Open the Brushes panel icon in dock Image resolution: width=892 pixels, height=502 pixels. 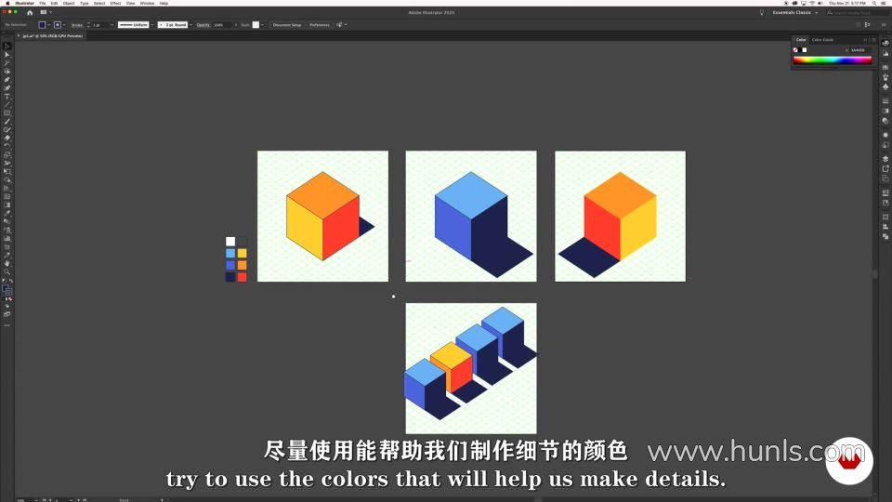coord(885,77)
